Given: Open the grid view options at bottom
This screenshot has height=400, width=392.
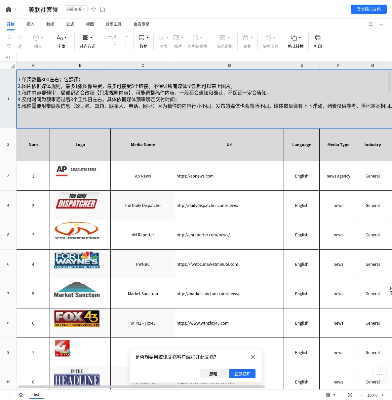Looking at the screenshot, I should tap(331, 395).
